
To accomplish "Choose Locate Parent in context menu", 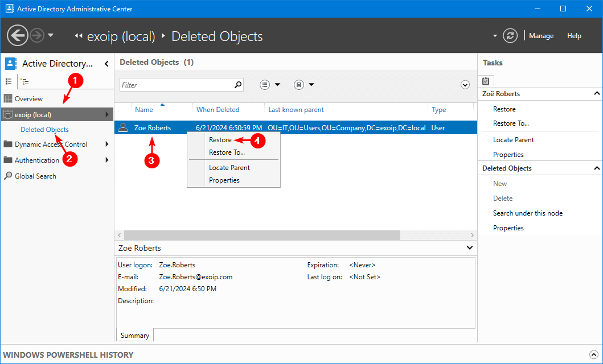I will click(x=229, y=168).
